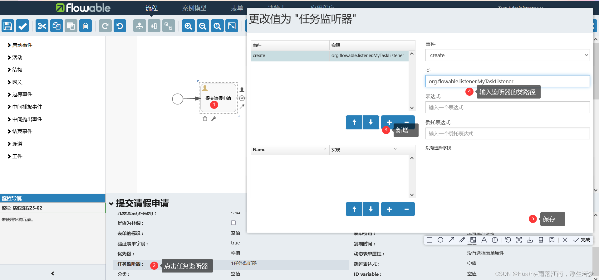Pick the sequence flow arrow quick-menu icon

point(242,106)
